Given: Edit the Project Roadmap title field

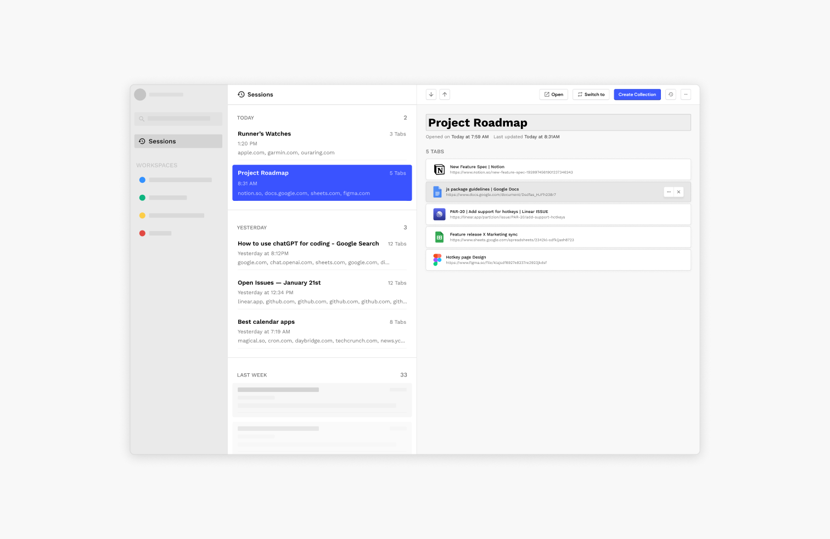Looking at the screenshot, I should coord(558,122).
